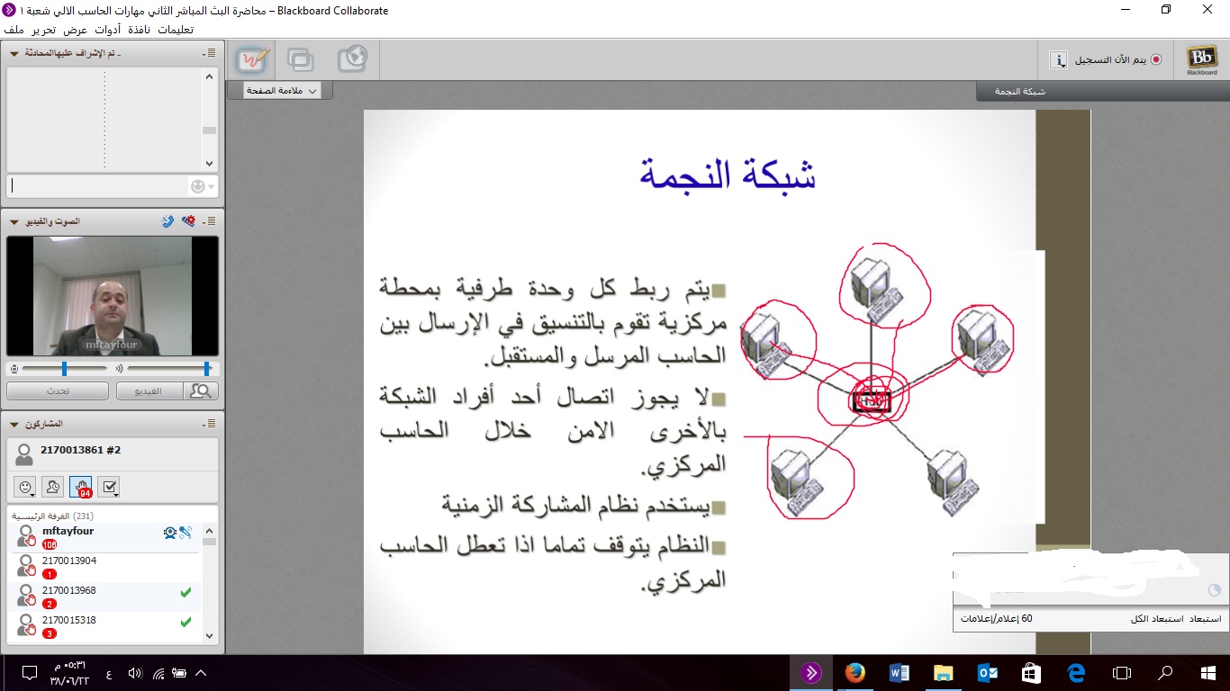Switch to Application Sharing mode
This screenshot has width=1230, height=691.
coord(301,59)
